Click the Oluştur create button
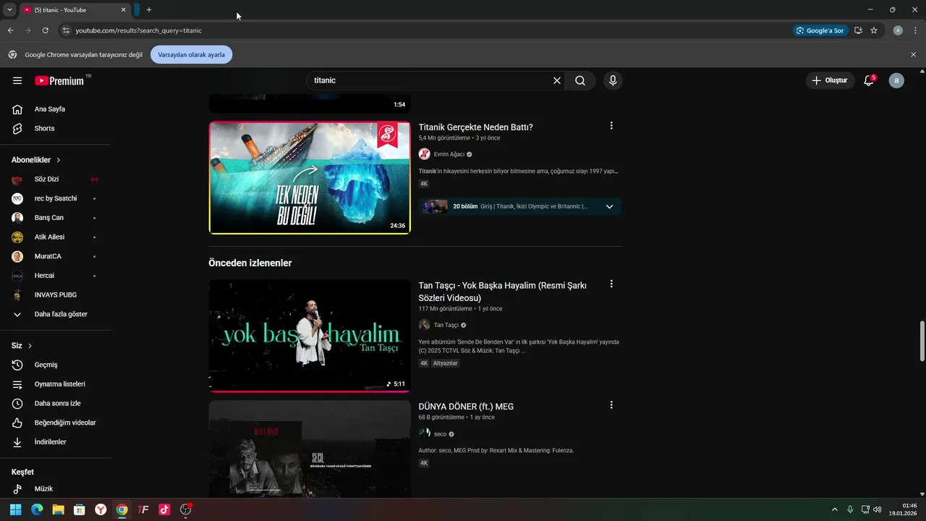This screenshot has width=926, height=521. pyautogui.click(x=830, y=80)
